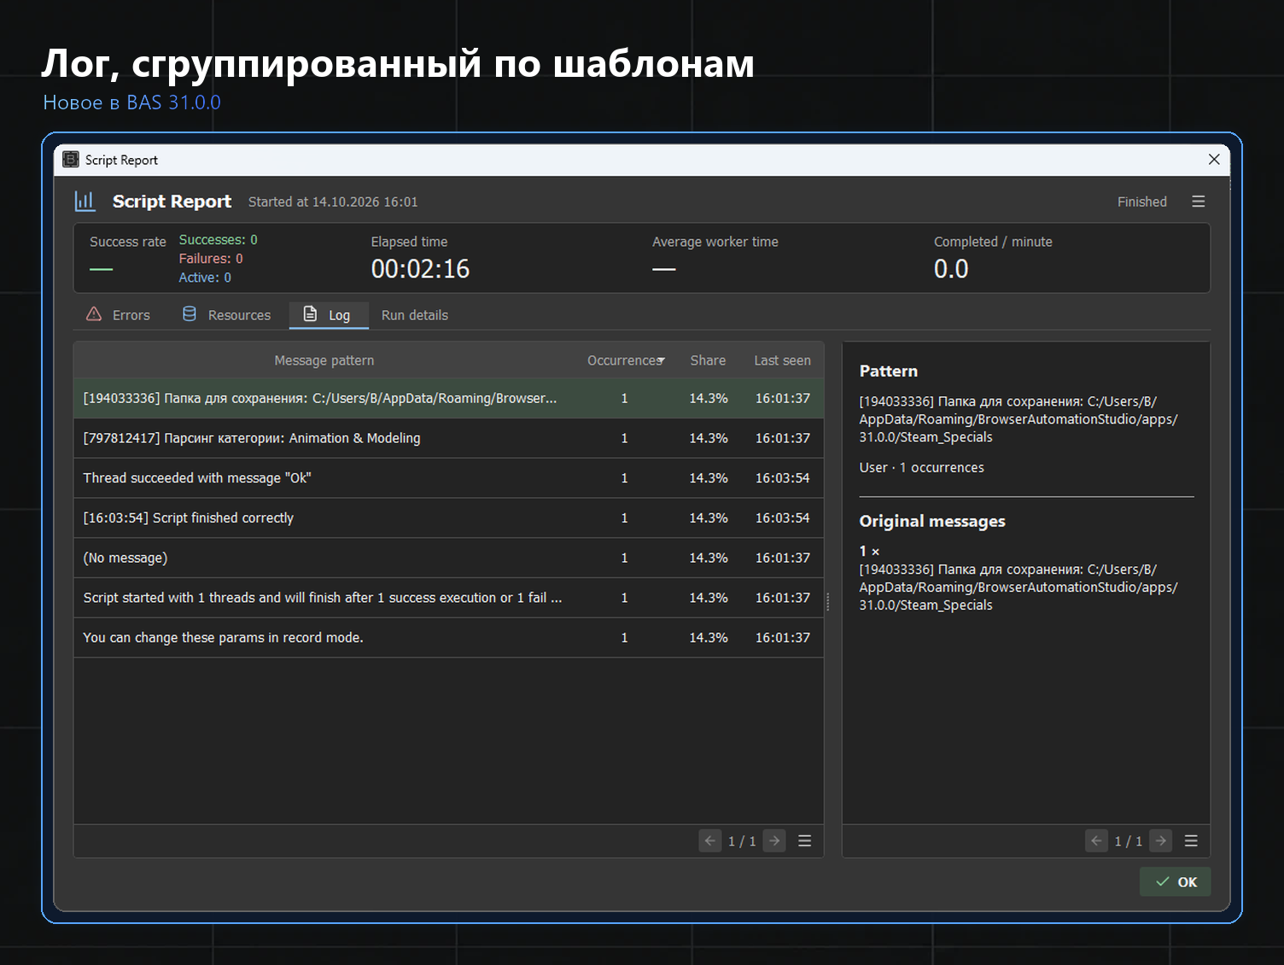Switch to the Errors tab
Screen dimensions: 1284x965
tap(119, 315)
